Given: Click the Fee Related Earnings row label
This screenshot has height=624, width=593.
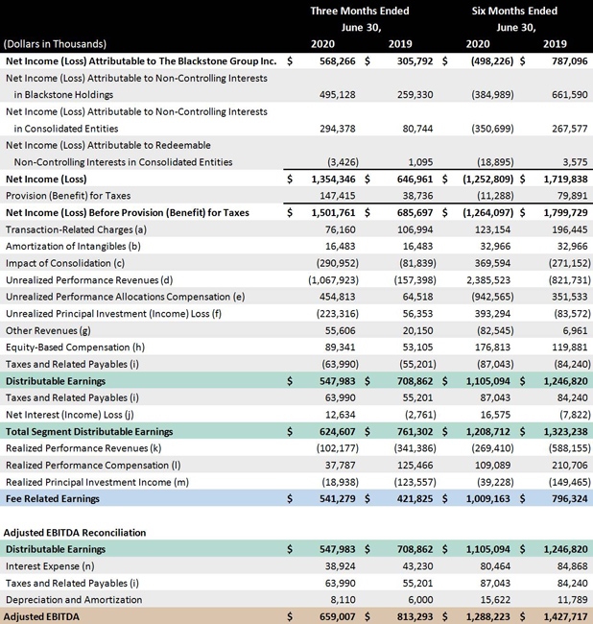Looking at the screenshot, I should (x=55, y=498).
